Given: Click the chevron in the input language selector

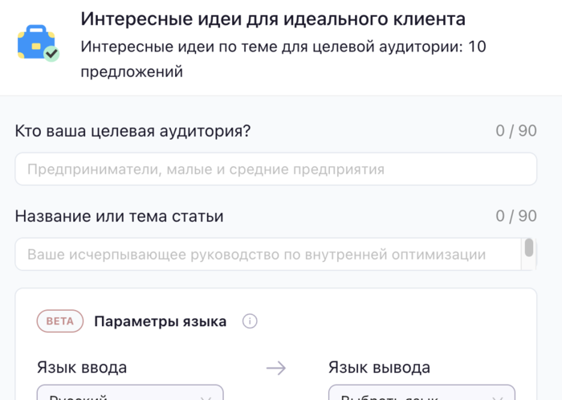Looking at the screenshot, I should [x=206, y=397].
